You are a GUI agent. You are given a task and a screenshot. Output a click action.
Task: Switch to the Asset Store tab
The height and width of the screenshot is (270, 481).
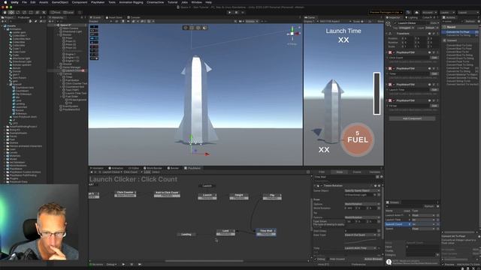(113, 17)
